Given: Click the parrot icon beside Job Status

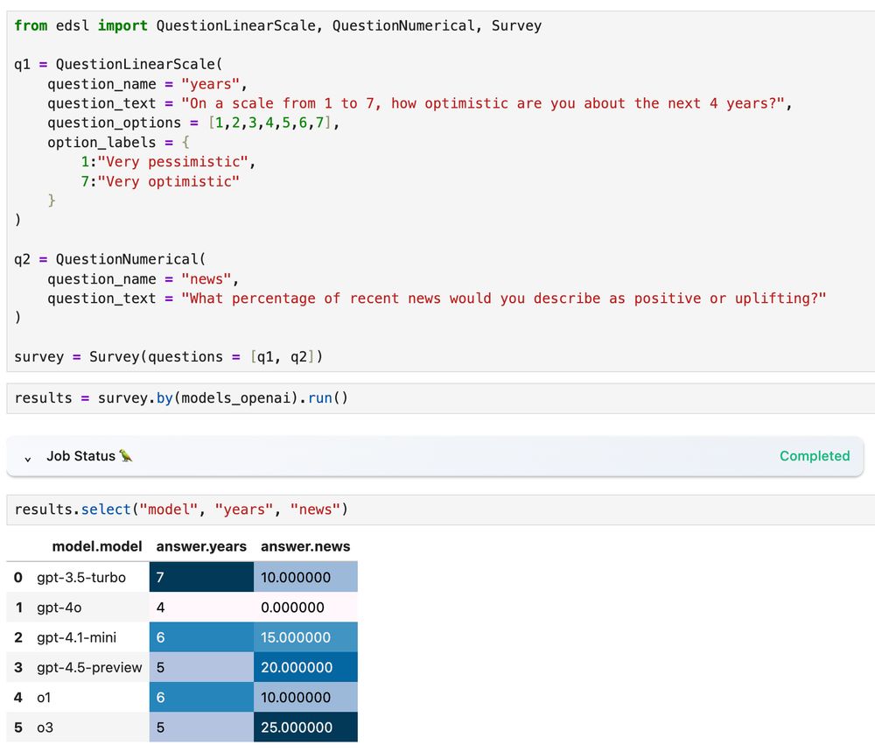Looking at the screenshot, I should [x=126, y=455].
